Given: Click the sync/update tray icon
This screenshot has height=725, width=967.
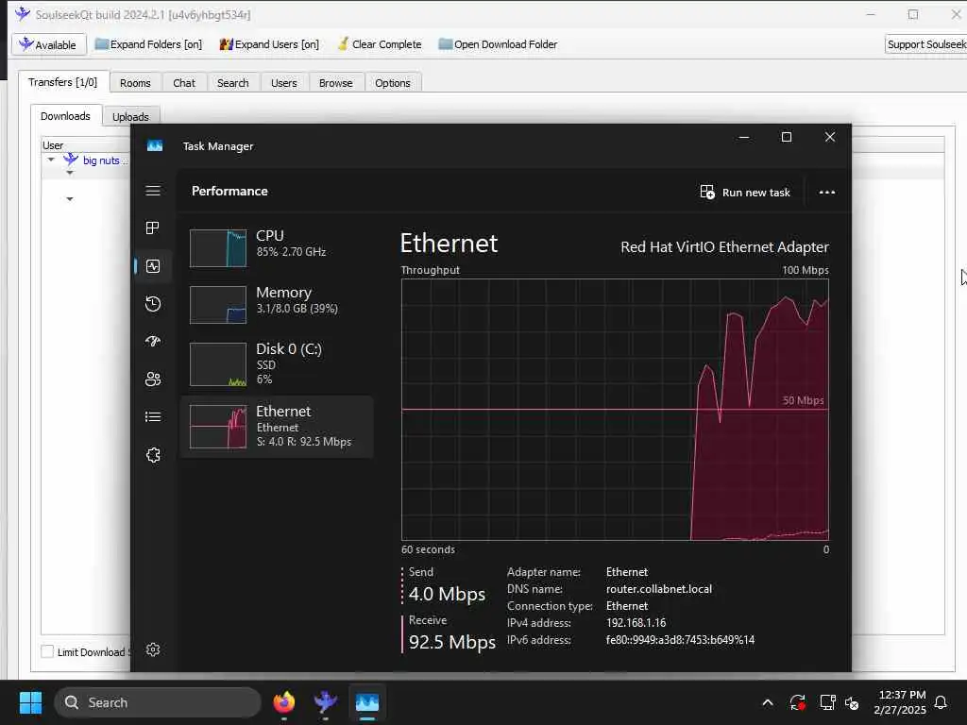Looking at the screenshot, I should click(x=797, y=702).
